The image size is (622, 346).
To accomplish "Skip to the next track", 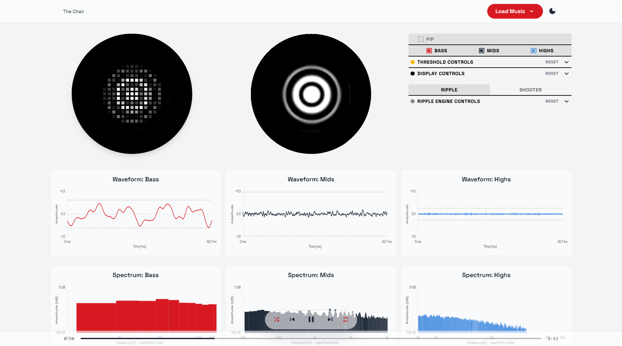I will [x=330, y=320].
